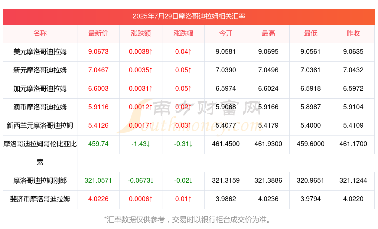Select high value 9.0695
Screen dimensions: 378x229
(x=268, y=52)
